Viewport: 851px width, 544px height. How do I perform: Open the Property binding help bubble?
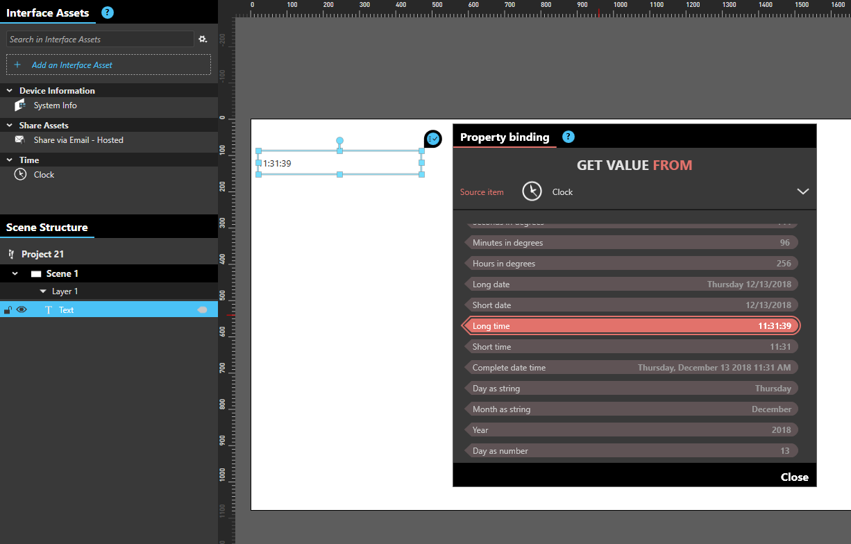click(x=568, y=137)
